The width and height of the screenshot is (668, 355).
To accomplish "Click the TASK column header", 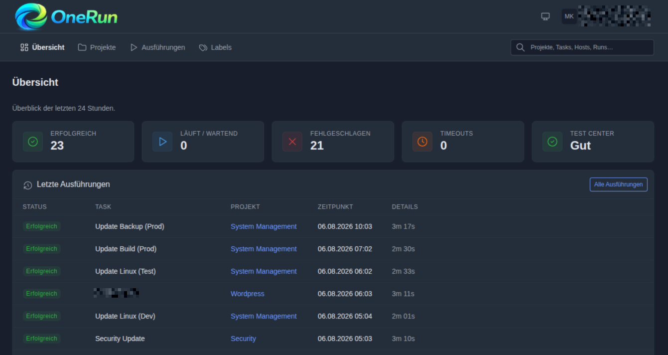I will pos(103,207).
